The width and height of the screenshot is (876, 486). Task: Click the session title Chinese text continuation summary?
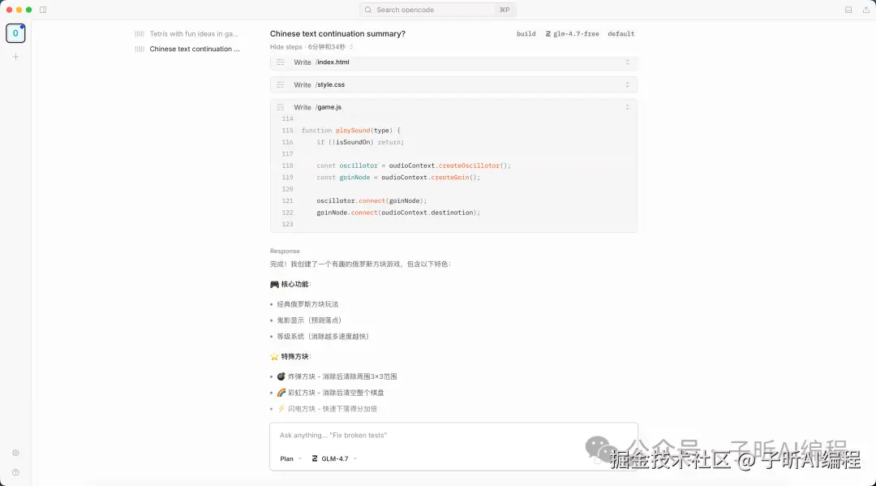pyautogui.click(x=337, y=34)
